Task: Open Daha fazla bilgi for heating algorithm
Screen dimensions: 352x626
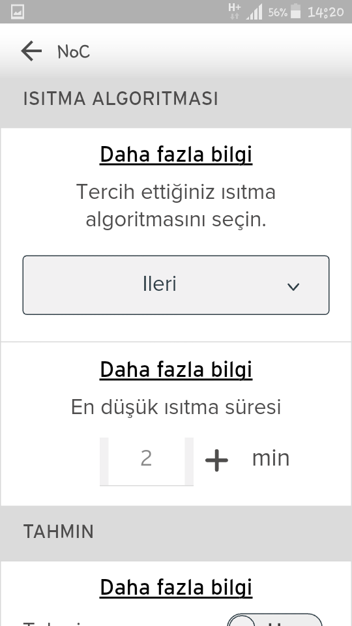Action: pyautogui.click(x=176, y=155)
